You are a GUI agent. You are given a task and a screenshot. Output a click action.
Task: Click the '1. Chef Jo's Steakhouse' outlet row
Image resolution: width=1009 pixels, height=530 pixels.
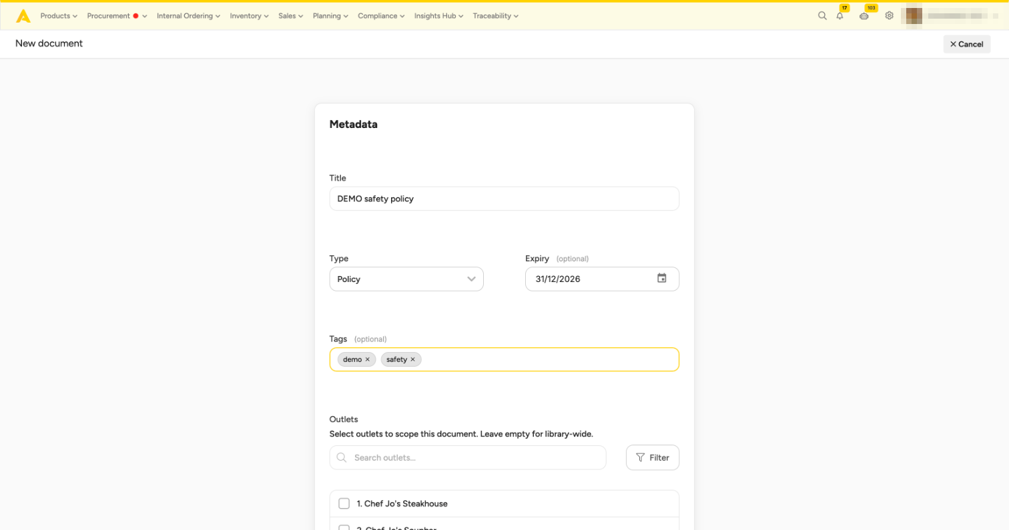point(504,503)
